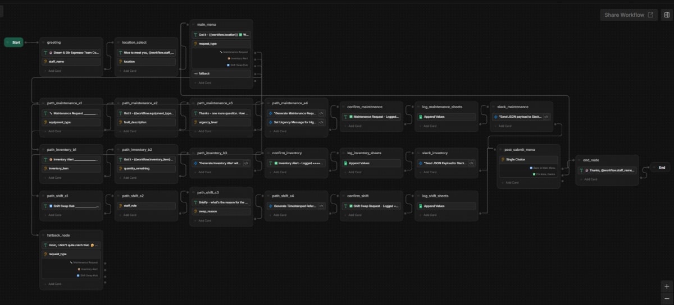674x305 pixels.
Task: Click capture icon beside urgency_level
Action: (x=195, y=122)
